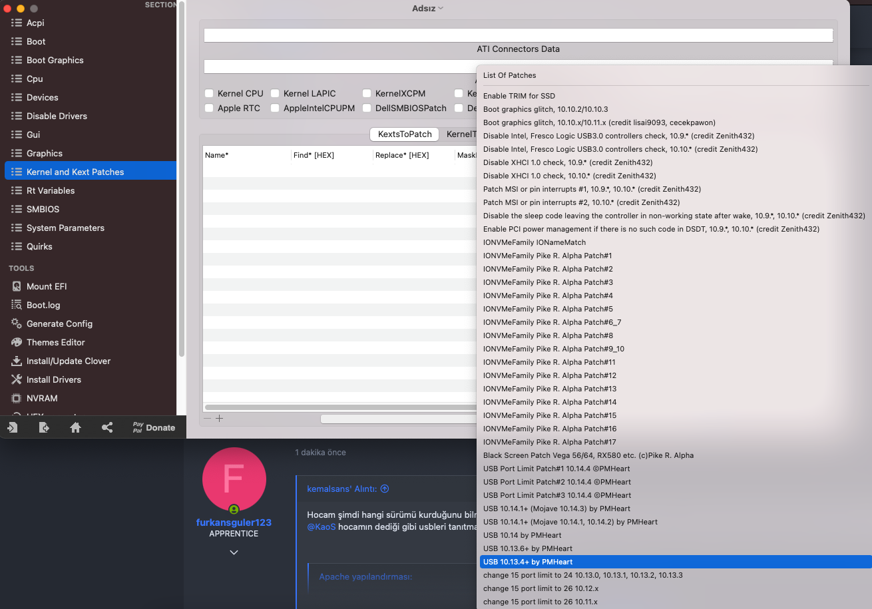Screen dimensions: 872x609
Task: Enable the Kernel CPU checkbox
Action: coord(209,94)
